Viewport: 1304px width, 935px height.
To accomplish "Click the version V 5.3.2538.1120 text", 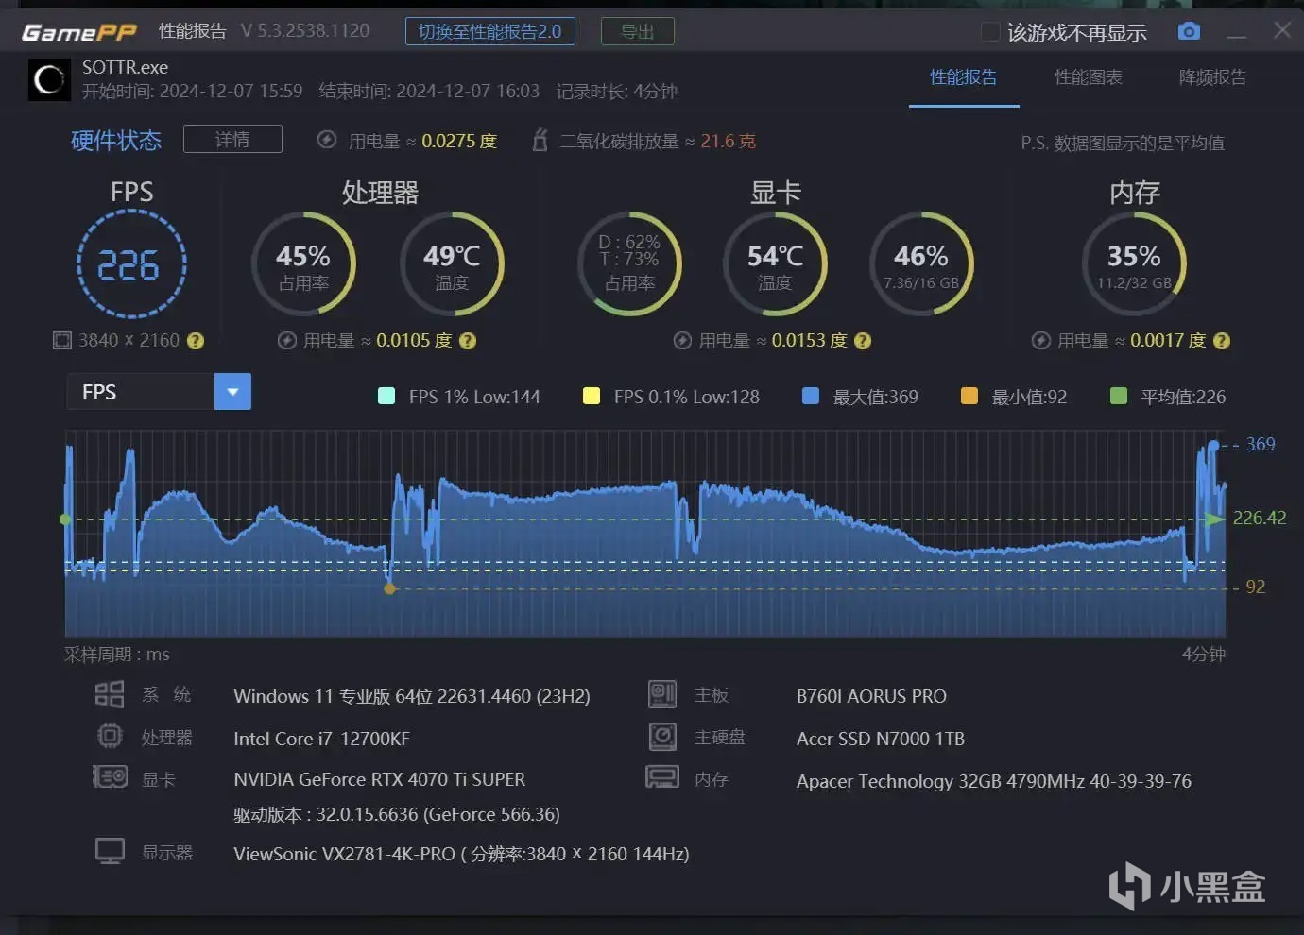I will pos(305,31).
